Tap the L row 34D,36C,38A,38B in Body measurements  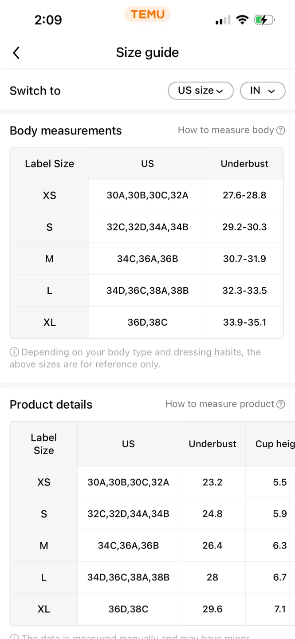pos(147,291)
